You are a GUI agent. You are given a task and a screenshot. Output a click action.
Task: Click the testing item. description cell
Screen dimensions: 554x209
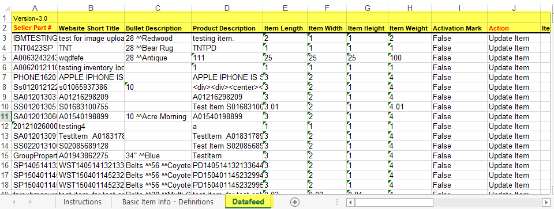(227, 38)
